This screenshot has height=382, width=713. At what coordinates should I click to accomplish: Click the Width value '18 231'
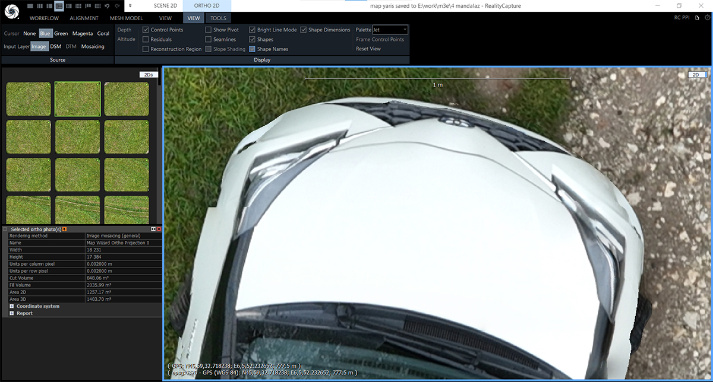click(x=94, y=250)
